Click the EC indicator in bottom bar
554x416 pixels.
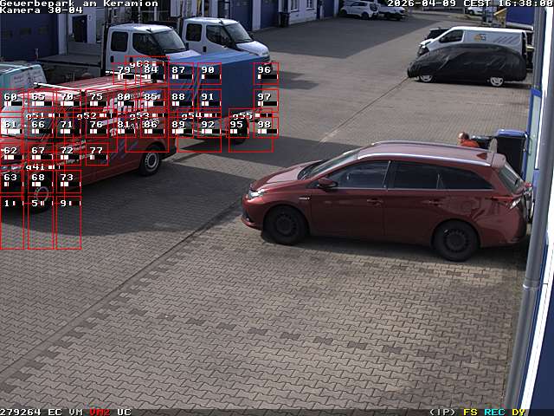[55, 412]
